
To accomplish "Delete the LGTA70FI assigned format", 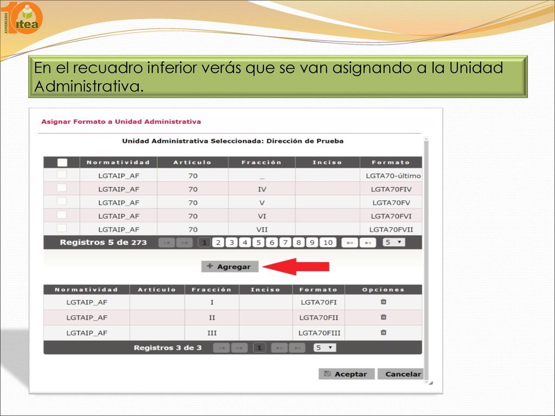I will pyautogui.click(x=383, y=302).
